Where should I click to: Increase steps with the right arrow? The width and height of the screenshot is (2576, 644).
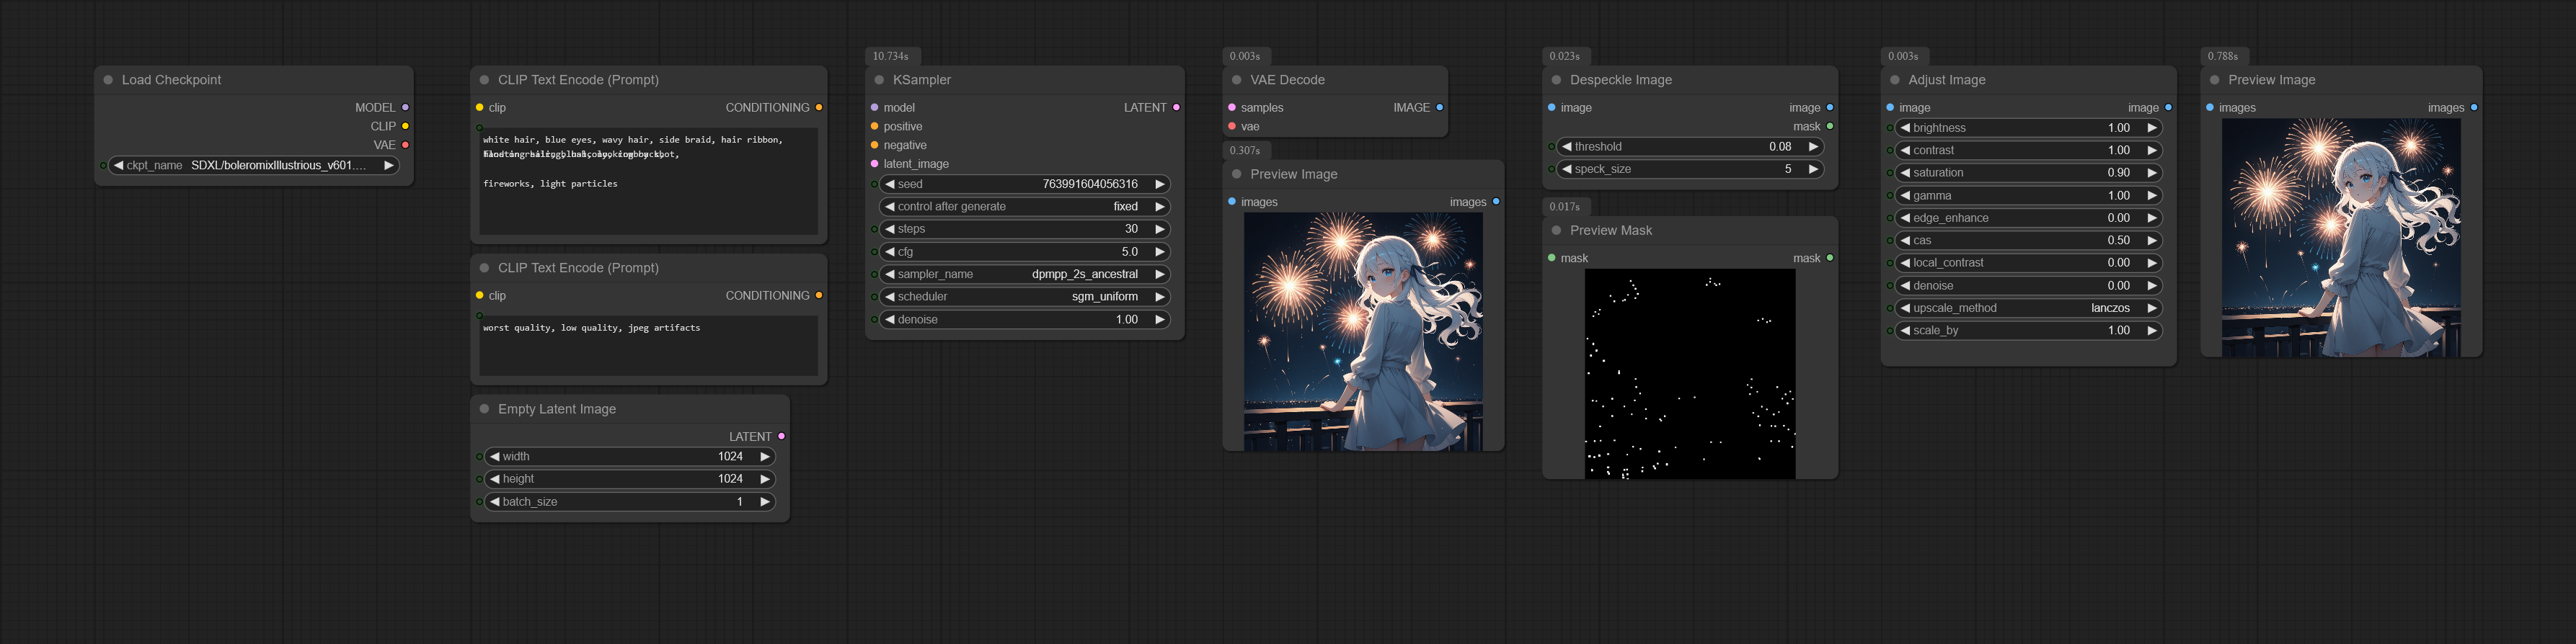click(x=1159, y=228)
